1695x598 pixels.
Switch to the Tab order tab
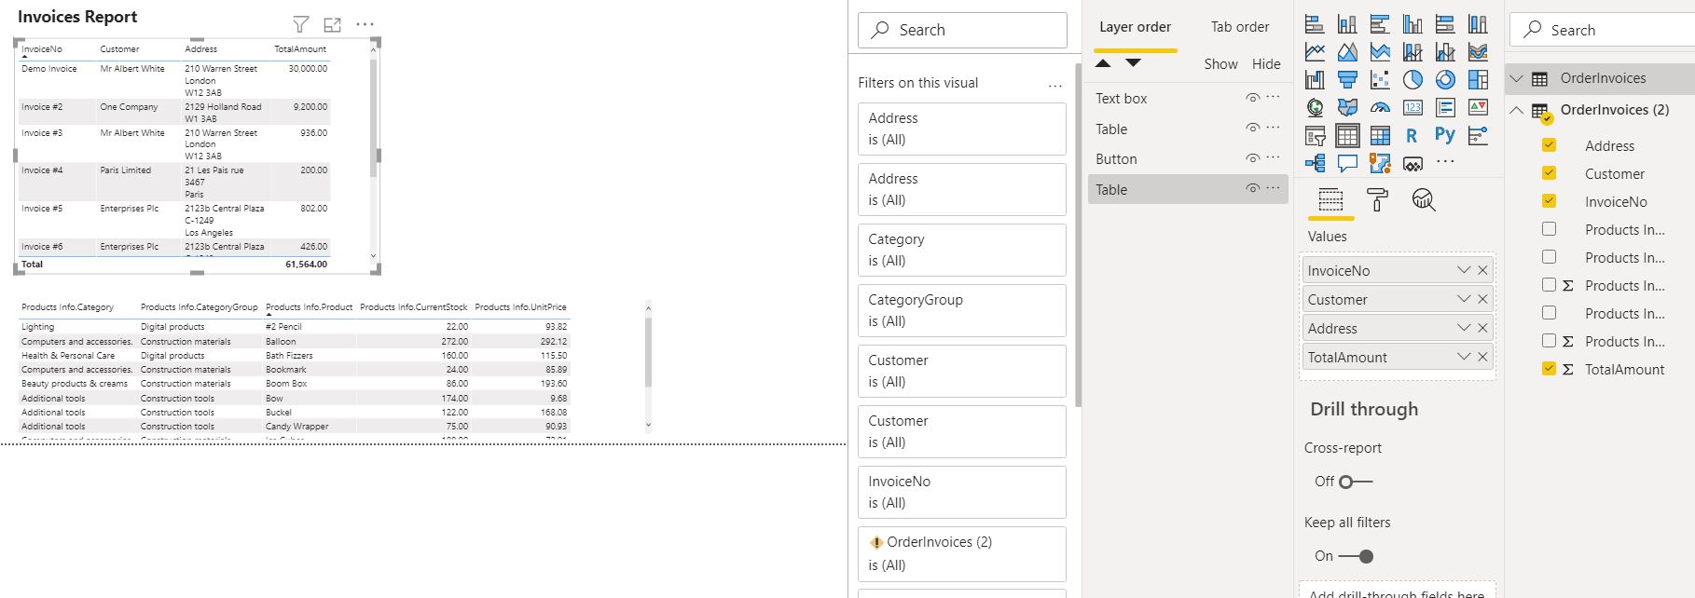1239,27
